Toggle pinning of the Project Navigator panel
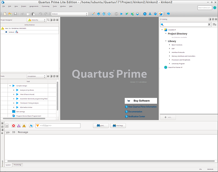The width and height of the screenshot is (218, 172). tap(51, 20)
